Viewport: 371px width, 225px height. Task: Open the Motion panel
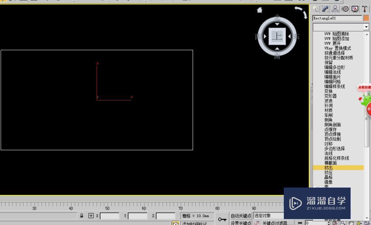coord(345,9)
